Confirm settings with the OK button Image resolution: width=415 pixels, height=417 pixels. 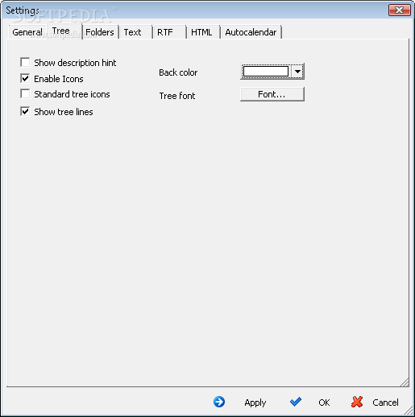(310, 403)
